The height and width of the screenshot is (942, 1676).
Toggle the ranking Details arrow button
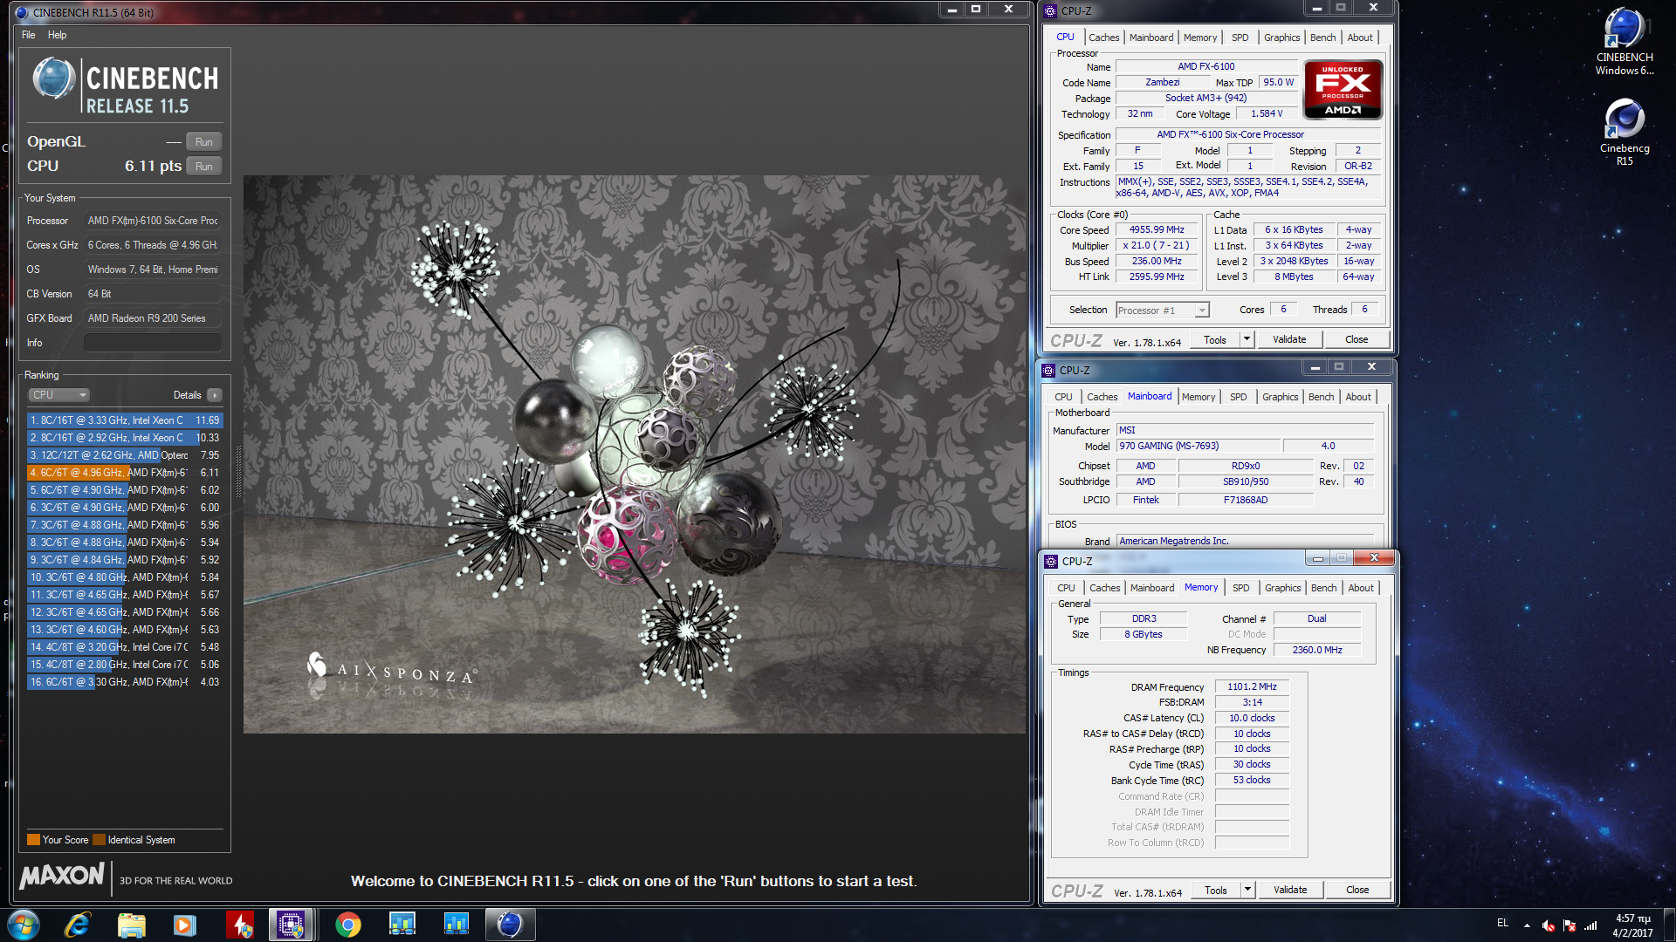coord(215,395)
